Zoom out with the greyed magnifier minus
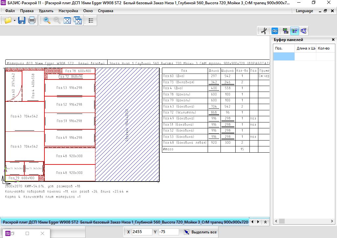The width and height of the screenshot is (337, 238). (57, 20)
